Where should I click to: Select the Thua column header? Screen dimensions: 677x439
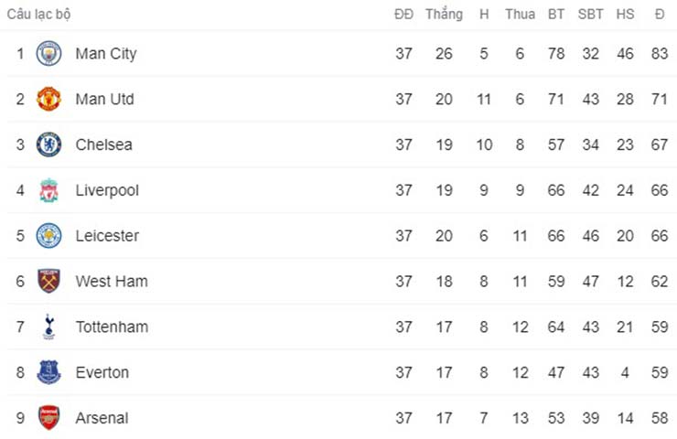tap(520, 14)
